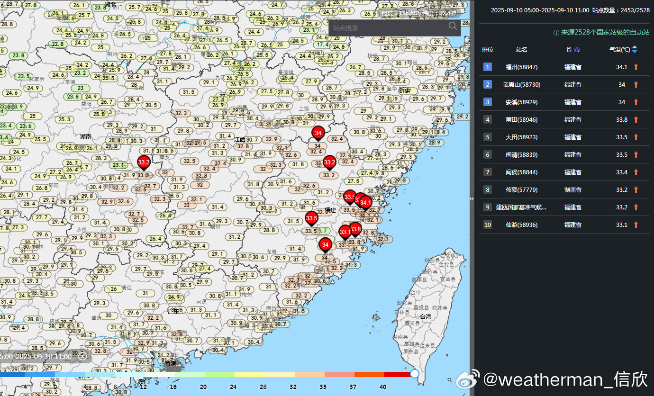Click rank badge 10 in the table
This screenshot has width=654, height=396.
click(x=488, y=225)
